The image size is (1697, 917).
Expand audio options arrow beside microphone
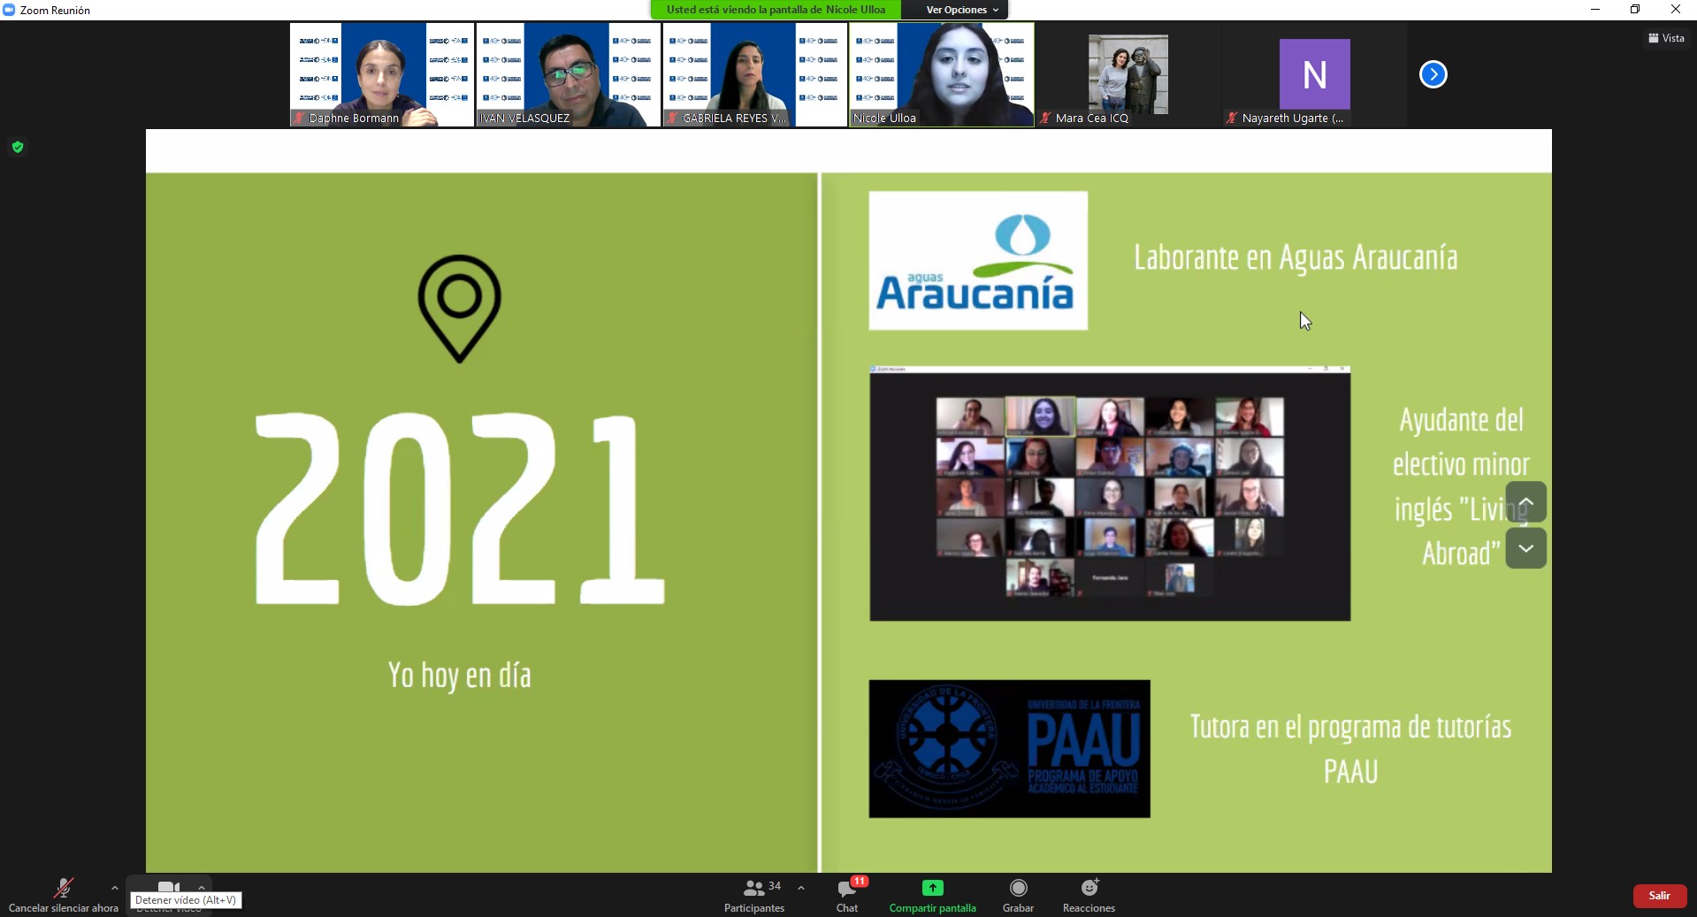(x=115, y=888)
